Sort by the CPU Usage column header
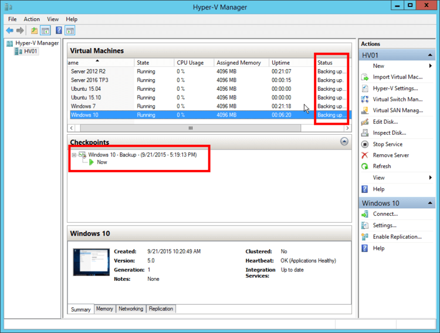The height and width of the screenshot is (333, 440). coord(190,63)
